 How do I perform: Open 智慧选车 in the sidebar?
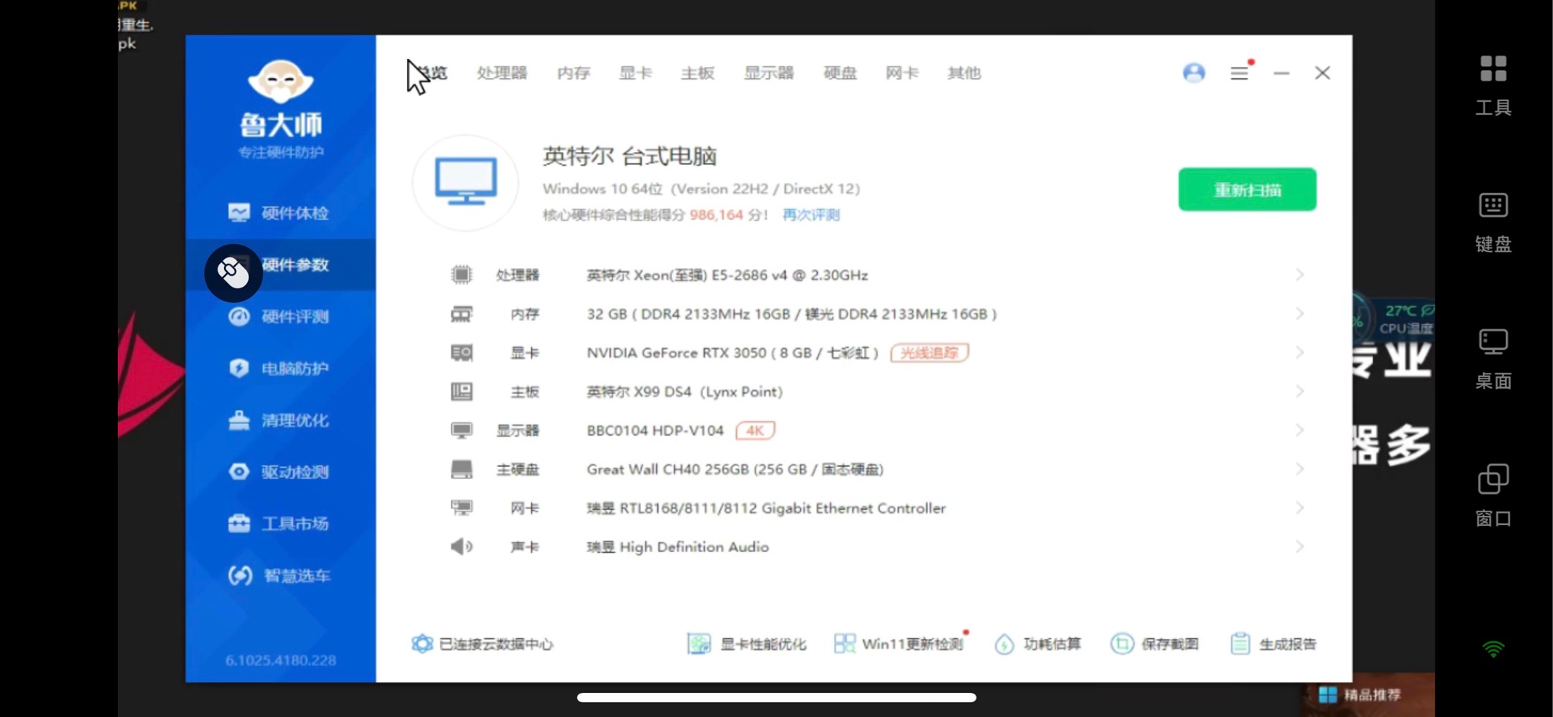pos(279,575)
